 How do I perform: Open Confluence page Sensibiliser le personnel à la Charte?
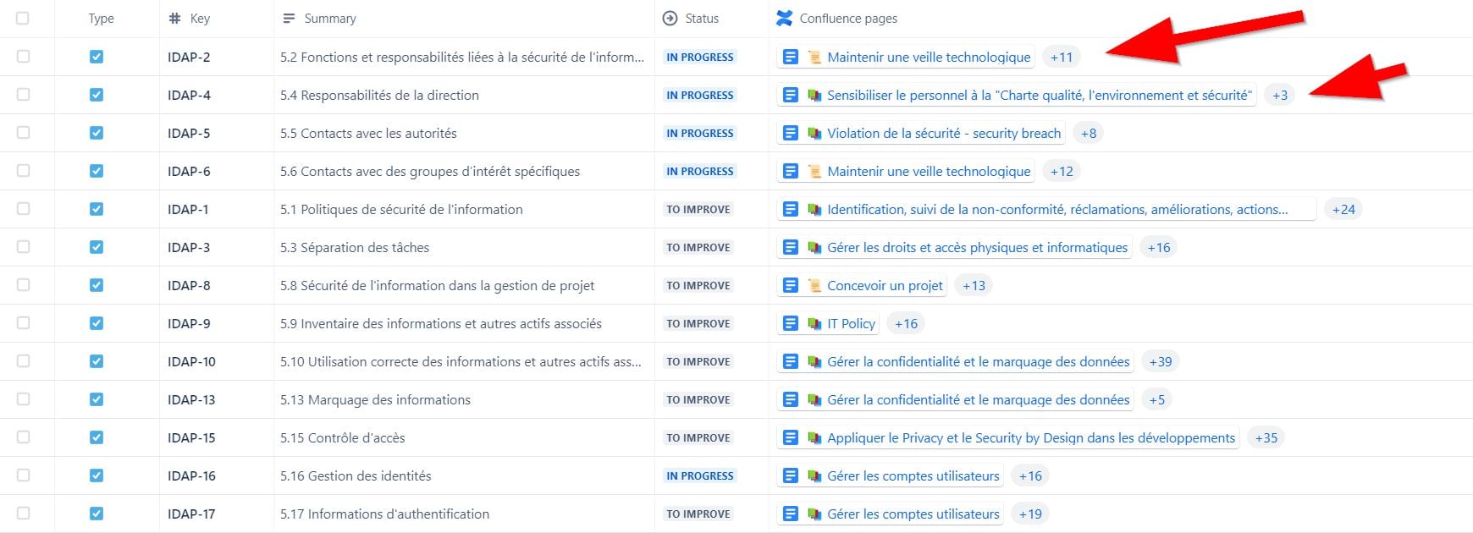pyautogui.click(x=1039, y=95)
